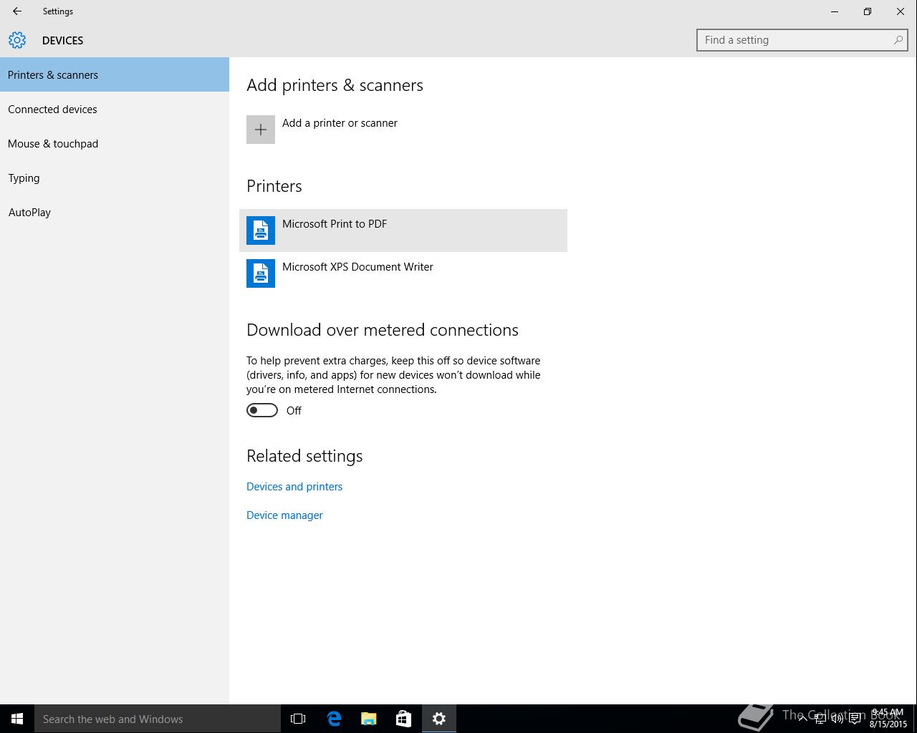Click the Devices gear icon in header

17,40
